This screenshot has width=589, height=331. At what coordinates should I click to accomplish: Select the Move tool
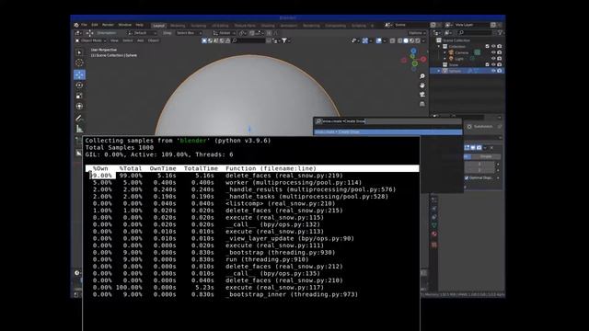tap(79, 74)
